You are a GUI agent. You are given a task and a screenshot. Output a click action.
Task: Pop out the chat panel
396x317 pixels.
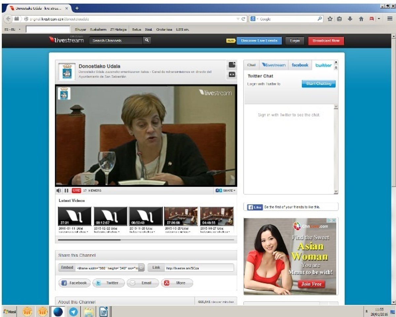pyautogui.click(x=336, y=62)
